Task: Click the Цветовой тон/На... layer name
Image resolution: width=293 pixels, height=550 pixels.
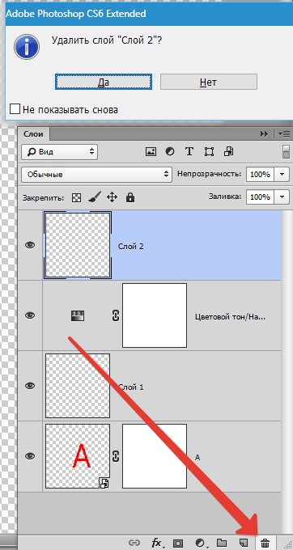Action: click(230, 317)
